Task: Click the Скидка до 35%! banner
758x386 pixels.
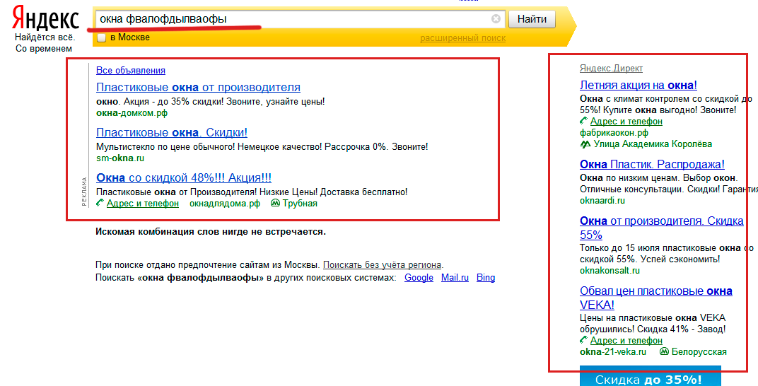Action: [x=651, y=377]
